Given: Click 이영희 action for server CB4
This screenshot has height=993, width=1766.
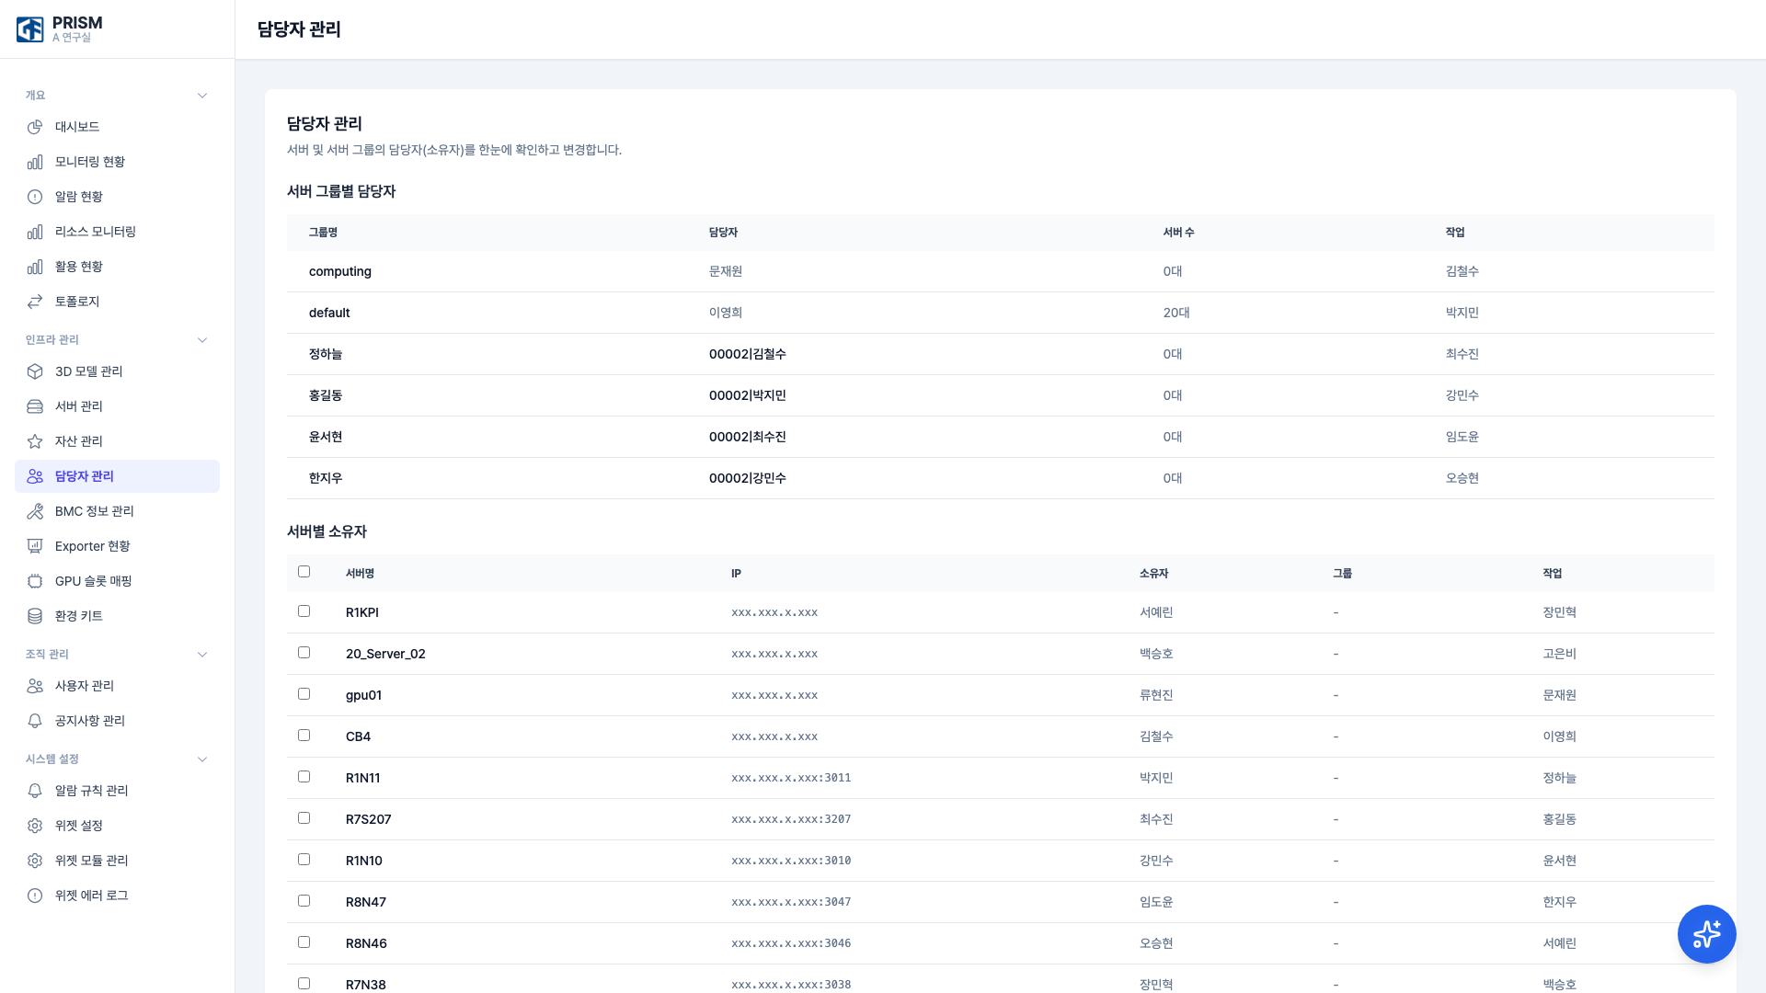Looking at the screenshot, I should (1560, 736).
